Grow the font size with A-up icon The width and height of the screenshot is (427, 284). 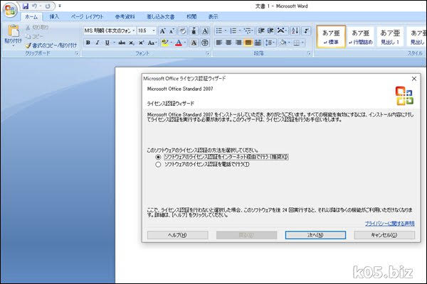pos(162,31)
